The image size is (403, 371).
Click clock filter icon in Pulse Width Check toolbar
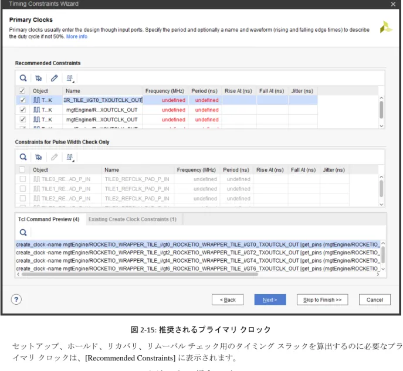pos(39,157)
